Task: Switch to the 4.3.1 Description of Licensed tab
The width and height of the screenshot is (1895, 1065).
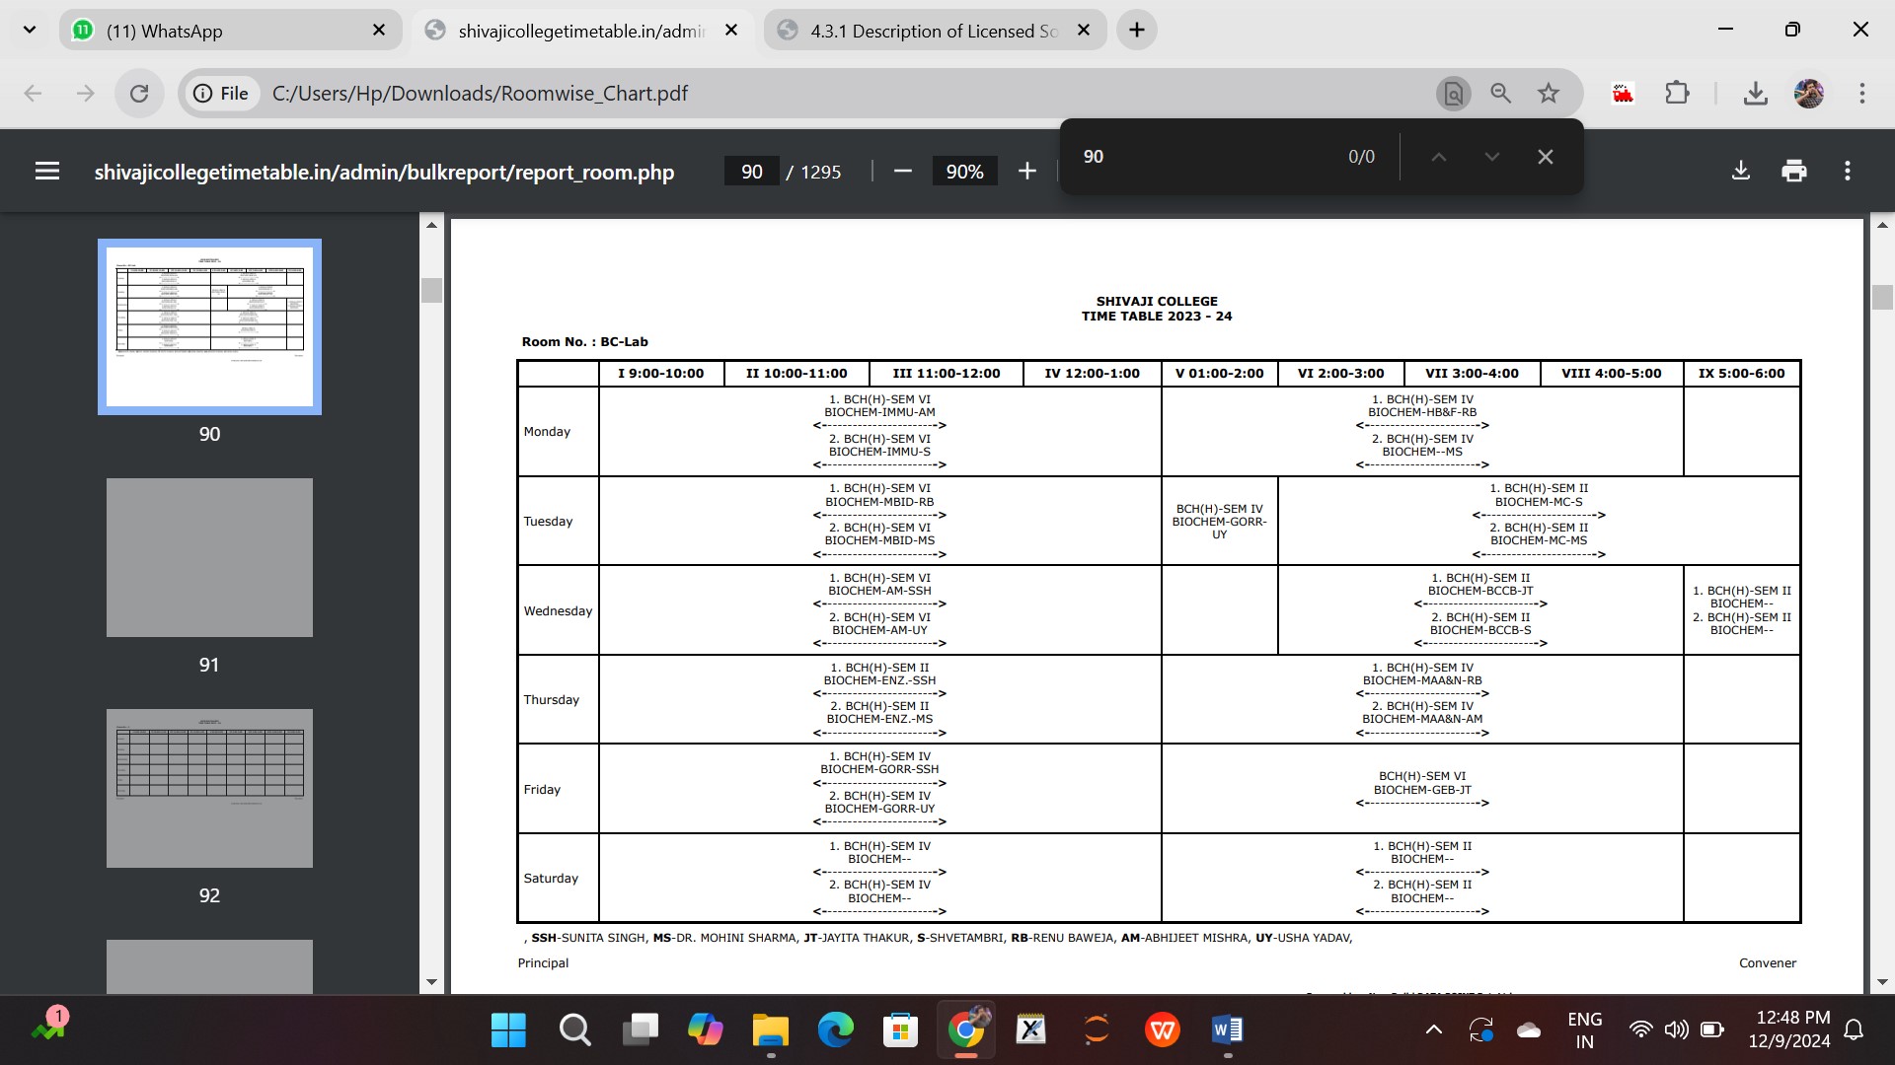Action: pos(936,31)
